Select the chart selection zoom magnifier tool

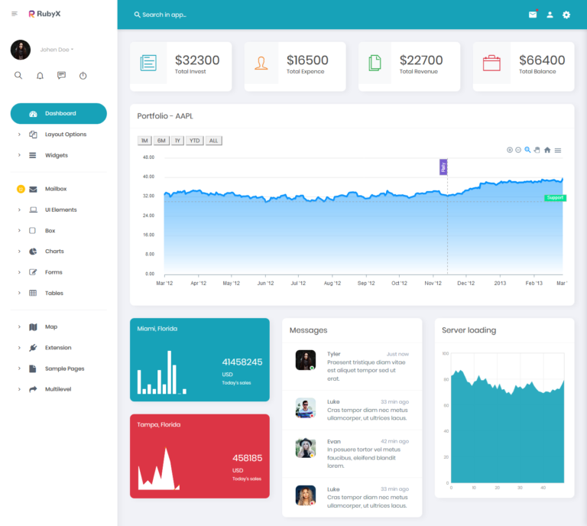pyautogui.click(x=527, y=150)
